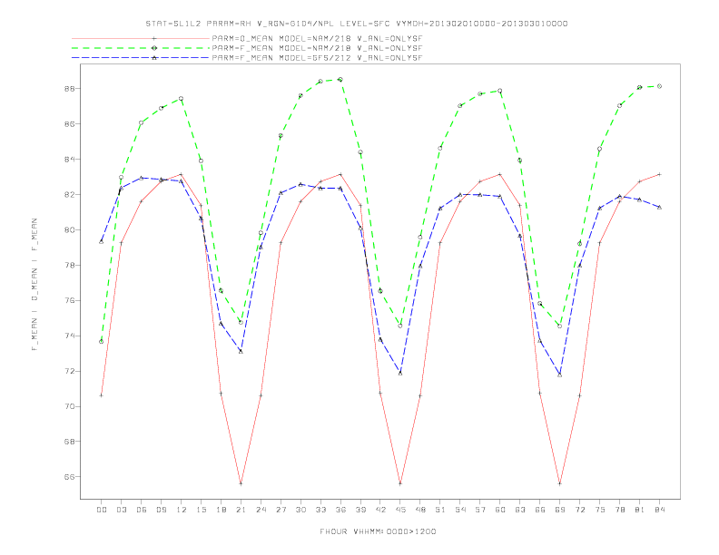Click green NAM circle marker at hour 36
Image resolution: width=719 pixels, height=555 pixels.
coord(340,80)
